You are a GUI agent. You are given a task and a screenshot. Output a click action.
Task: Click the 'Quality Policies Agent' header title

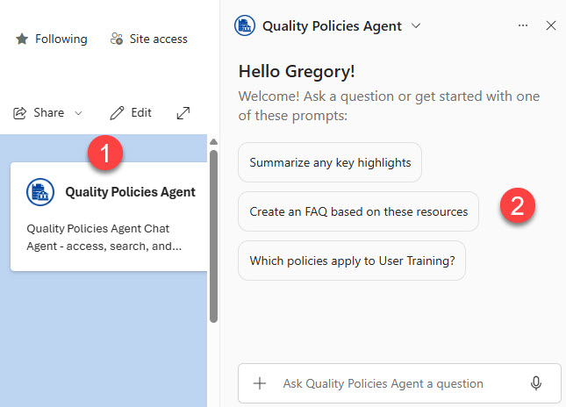tap(332, 26)
